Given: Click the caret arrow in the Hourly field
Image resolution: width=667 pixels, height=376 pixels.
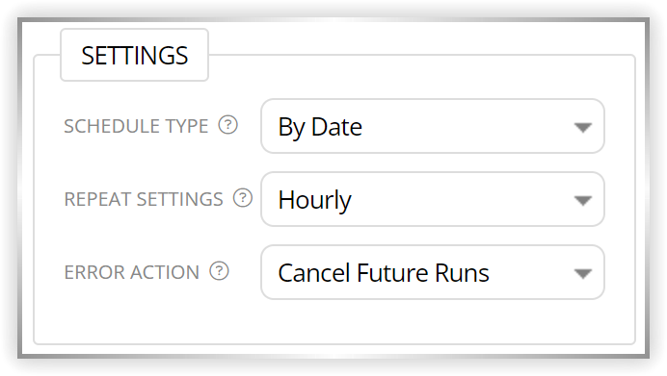Looking at the screenshot, I should point(583,200).
